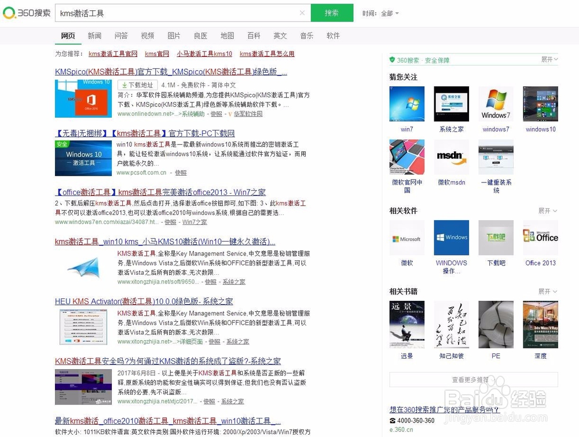Viewport: 579px width, 437px height.
Task: Open Microsoft 微软 software icon
Action: point(407,238)
